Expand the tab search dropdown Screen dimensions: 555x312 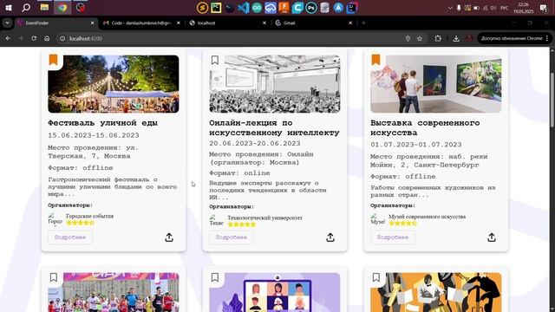pos(7,23)
